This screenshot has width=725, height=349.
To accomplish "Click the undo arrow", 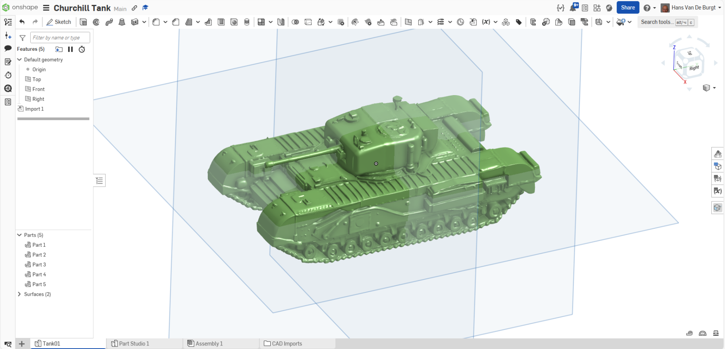I will tap(22, 22).
